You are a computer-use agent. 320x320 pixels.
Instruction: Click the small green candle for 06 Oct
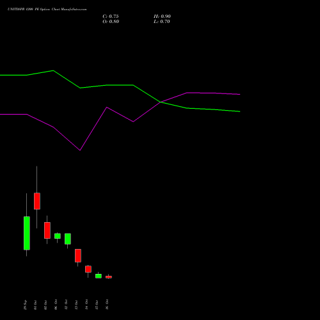click(x=58, y=236)
